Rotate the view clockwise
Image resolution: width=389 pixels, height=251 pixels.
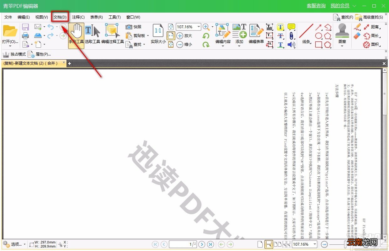coord(206,45)
